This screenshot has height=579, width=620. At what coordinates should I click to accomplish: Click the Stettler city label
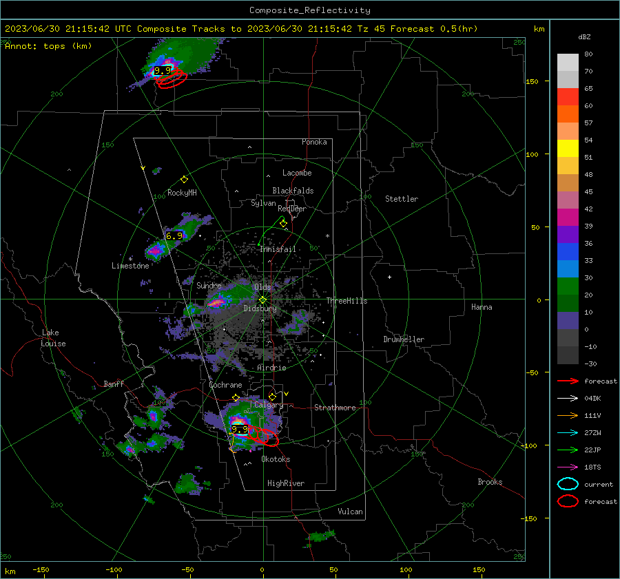tap(402, 199)
